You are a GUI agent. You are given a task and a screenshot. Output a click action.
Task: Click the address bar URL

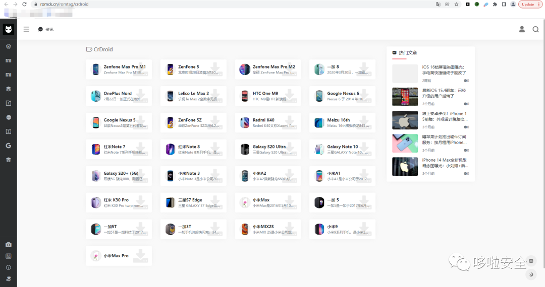click(x=64, y=4)
